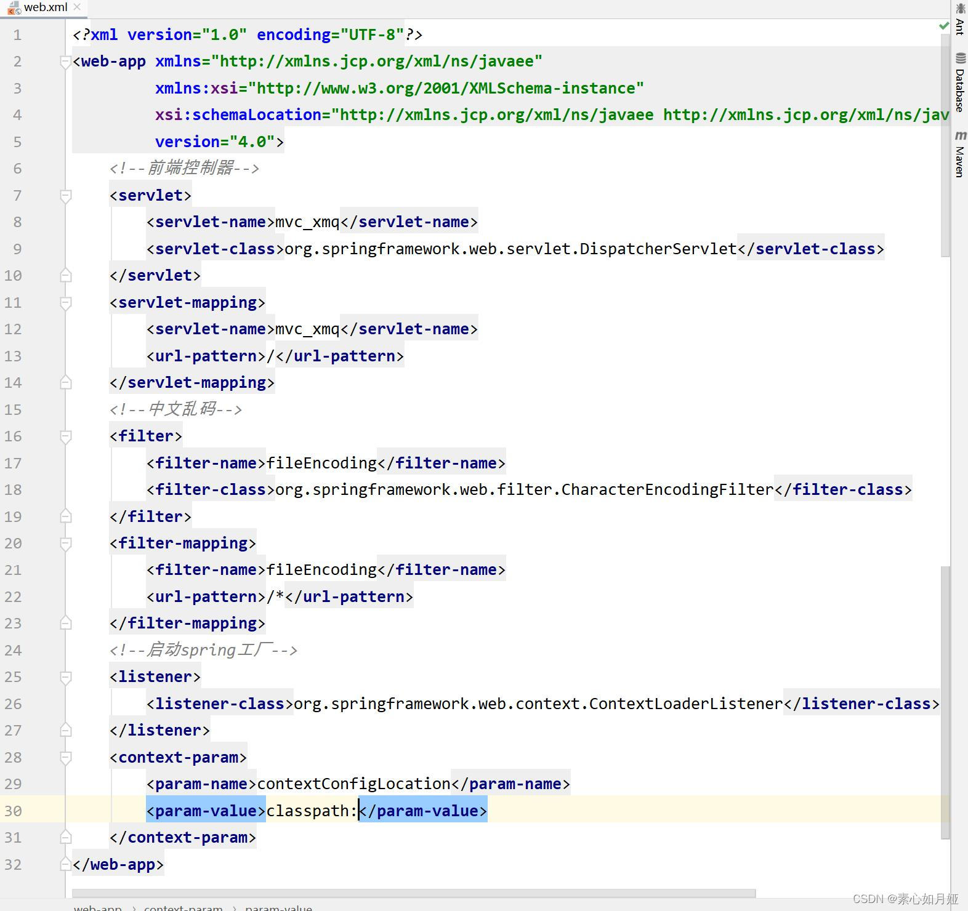Click the opening listener tag on line 25
The width and height of the screenshot is (968, 911).
tap(155, 677)
